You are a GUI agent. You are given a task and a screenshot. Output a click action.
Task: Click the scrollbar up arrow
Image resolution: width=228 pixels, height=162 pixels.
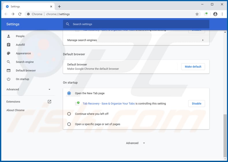[x=225, y=32]
